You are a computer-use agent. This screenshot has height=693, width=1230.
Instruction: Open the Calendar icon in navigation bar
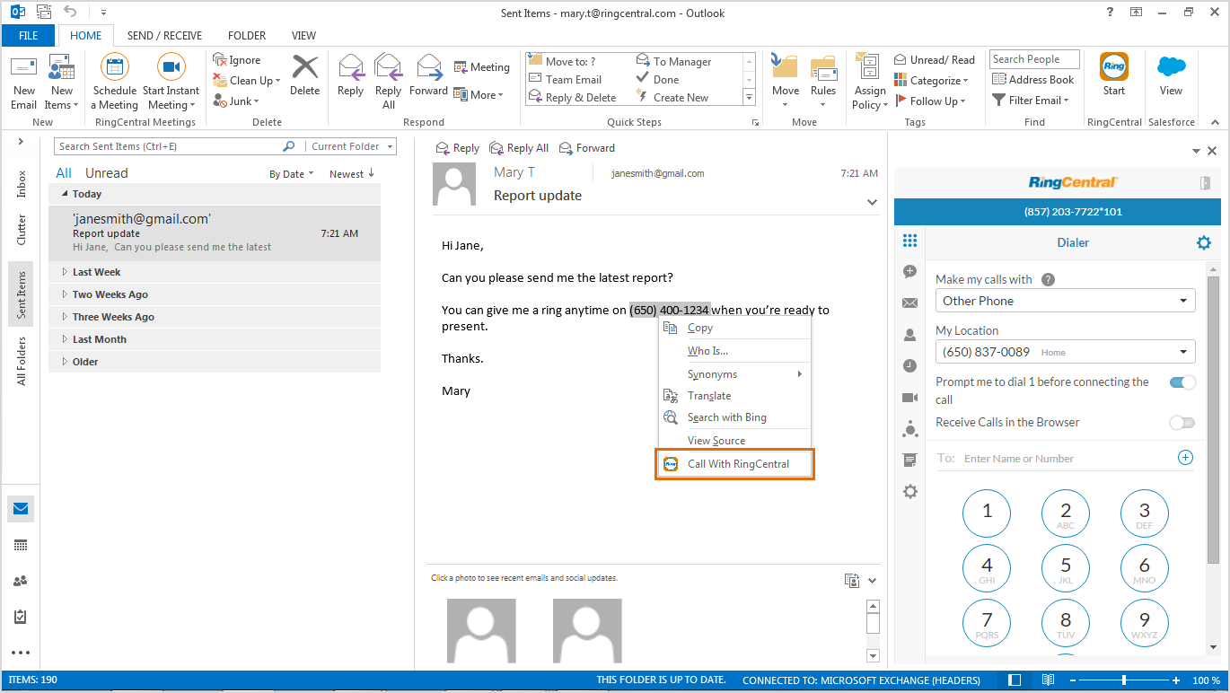pyautogui.click(x=21, y=545)
